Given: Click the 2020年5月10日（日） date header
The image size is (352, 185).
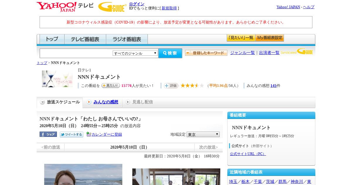Looking at the screenshot, I should point(129,147).
